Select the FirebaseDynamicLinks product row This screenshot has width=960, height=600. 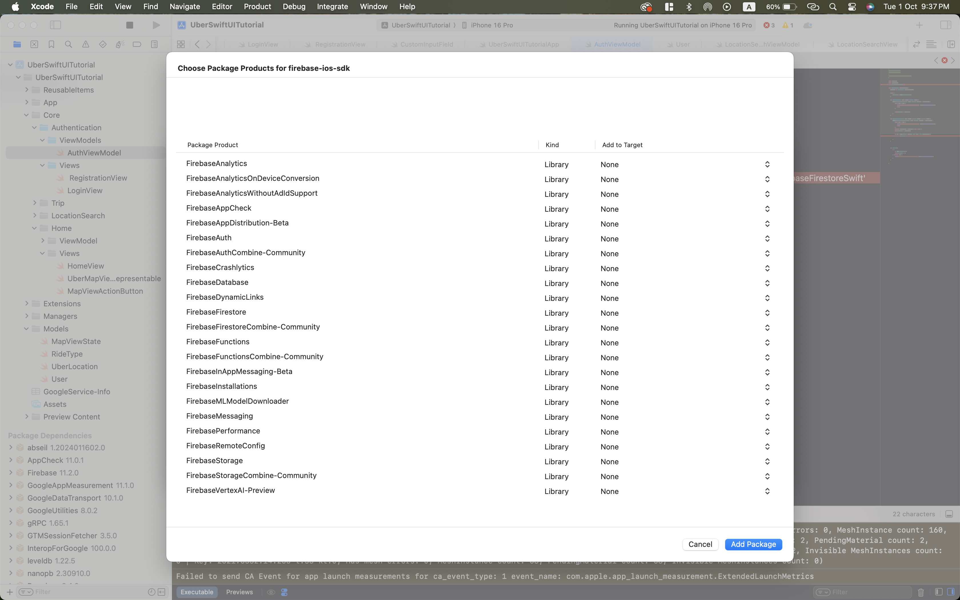point(480,298)
